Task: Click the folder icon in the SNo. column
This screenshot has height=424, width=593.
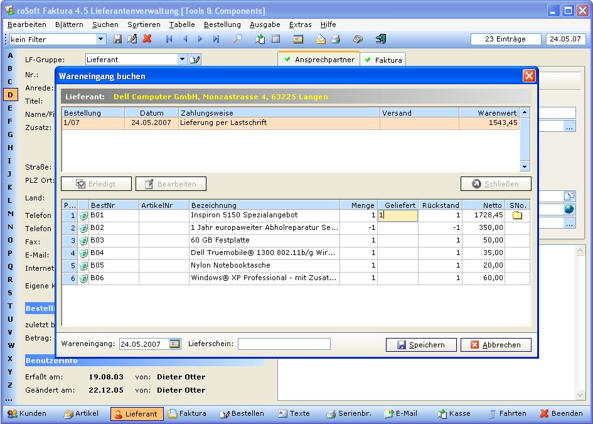Action: coord(517,215)
